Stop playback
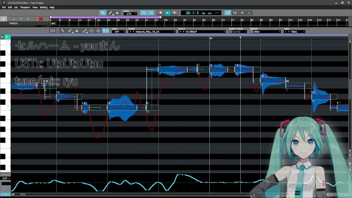 [x=161, y=13]
